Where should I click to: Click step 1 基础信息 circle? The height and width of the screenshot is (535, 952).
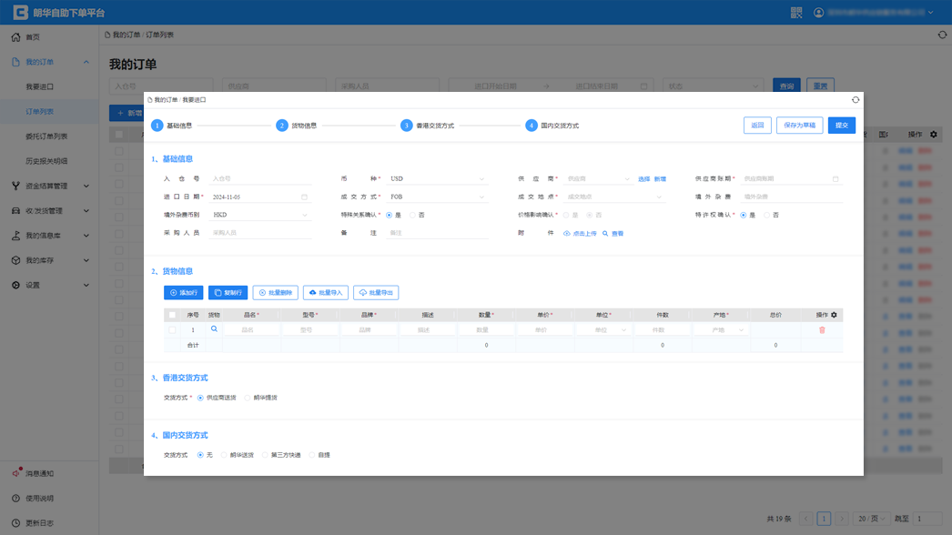(157, 125)
